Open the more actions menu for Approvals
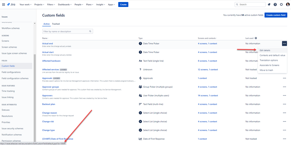The width and height of the screenshot is (291, 145). [284, 78]
